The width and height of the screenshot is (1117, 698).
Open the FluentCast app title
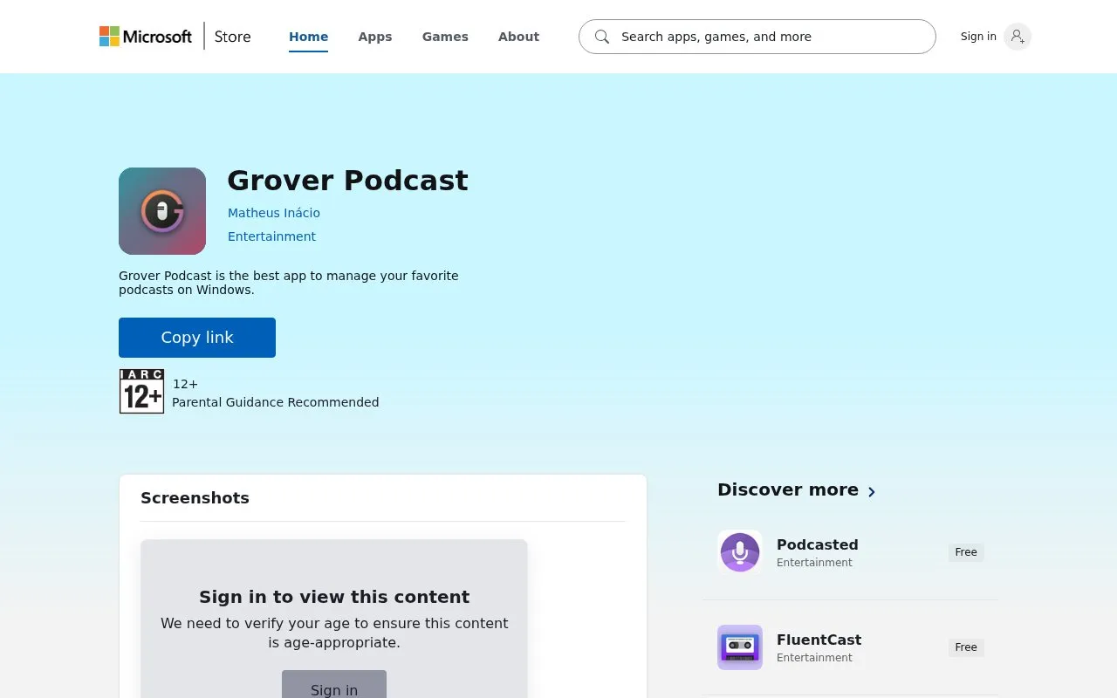click(x=819, y=640)
